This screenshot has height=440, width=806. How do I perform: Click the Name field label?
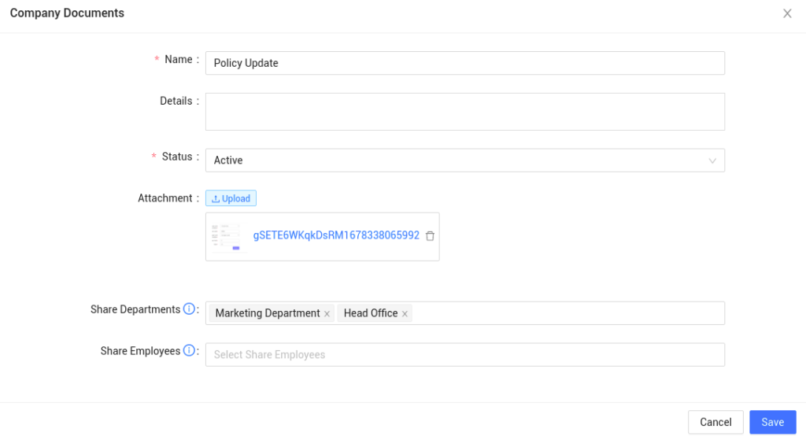[178, 60]
